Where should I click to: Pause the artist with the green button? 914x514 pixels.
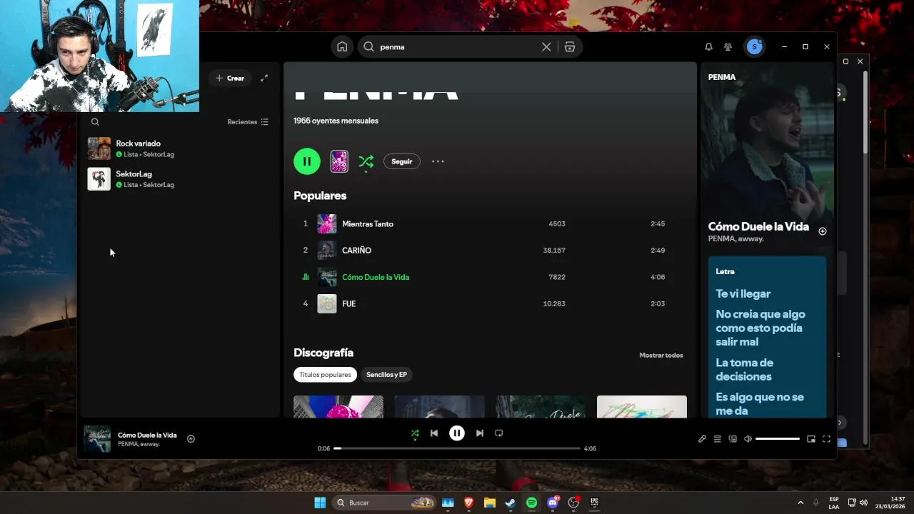tap(307, 161)
